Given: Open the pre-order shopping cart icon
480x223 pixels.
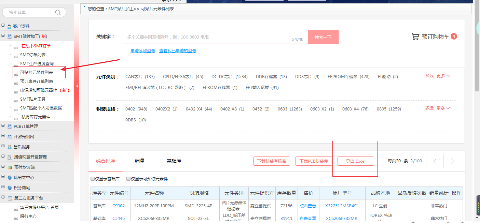Looking at the screenshot, I should pyautogui.click(x=415, y=37).
